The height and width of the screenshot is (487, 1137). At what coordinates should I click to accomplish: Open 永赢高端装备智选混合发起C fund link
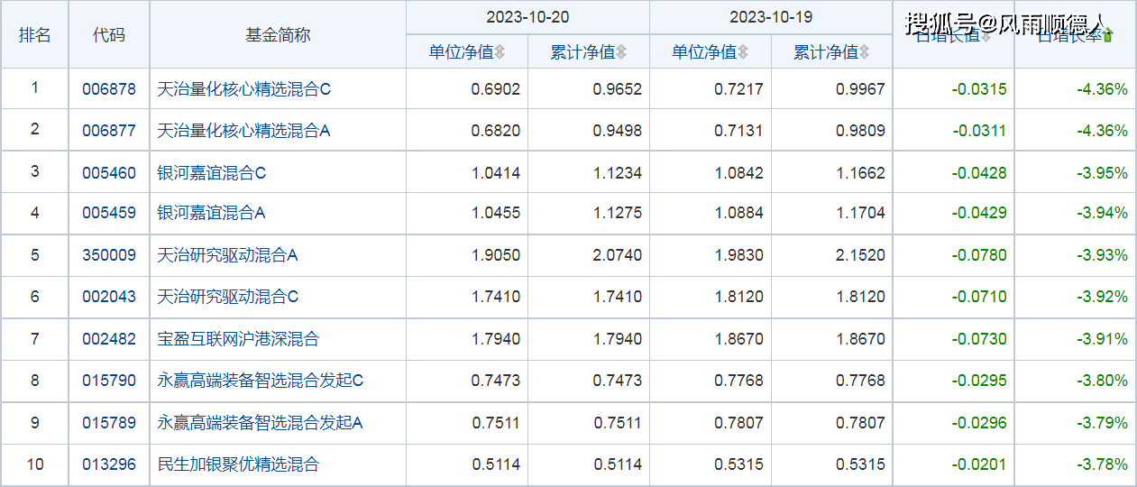(261, 381)
